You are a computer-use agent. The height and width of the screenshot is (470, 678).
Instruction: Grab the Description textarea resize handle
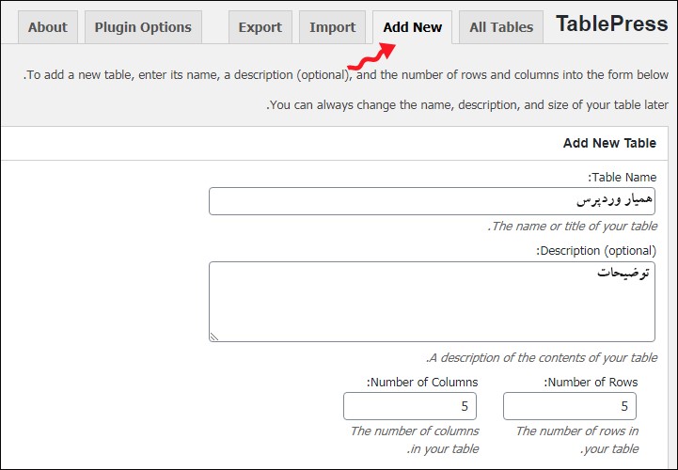pos(214,337)
